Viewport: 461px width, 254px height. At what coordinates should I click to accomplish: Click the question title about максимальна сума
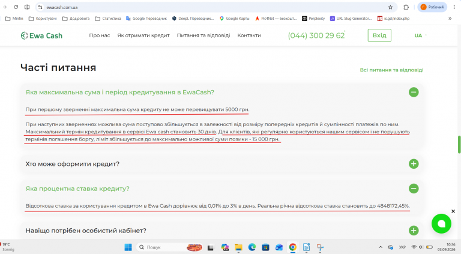(x=119, y=92)
